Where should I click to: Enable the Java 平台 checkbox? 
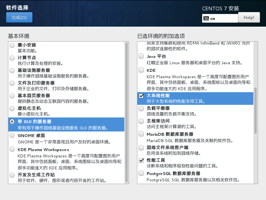(141, 56)
